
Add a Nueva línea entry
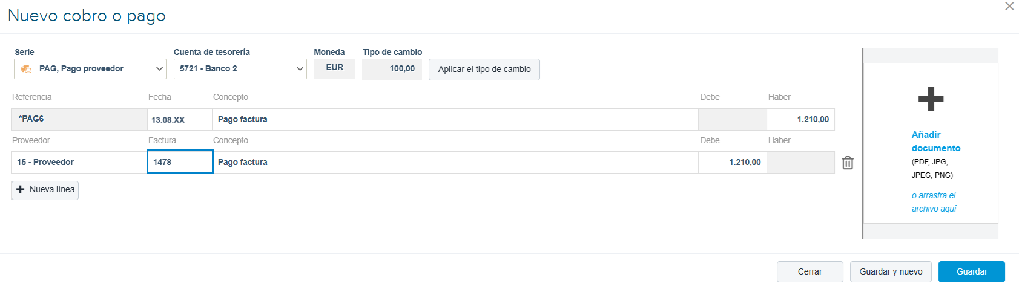45,190
